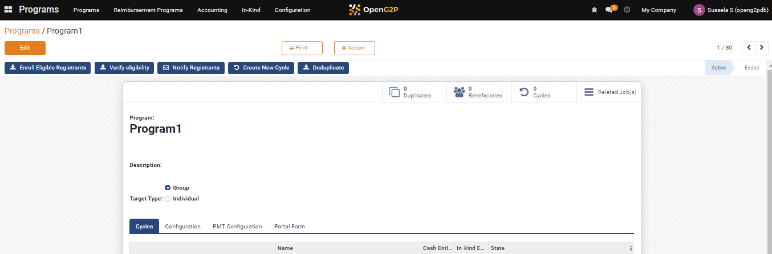Click Enroll Eligible Registrants
772x254 pixels.
(48, 68)
